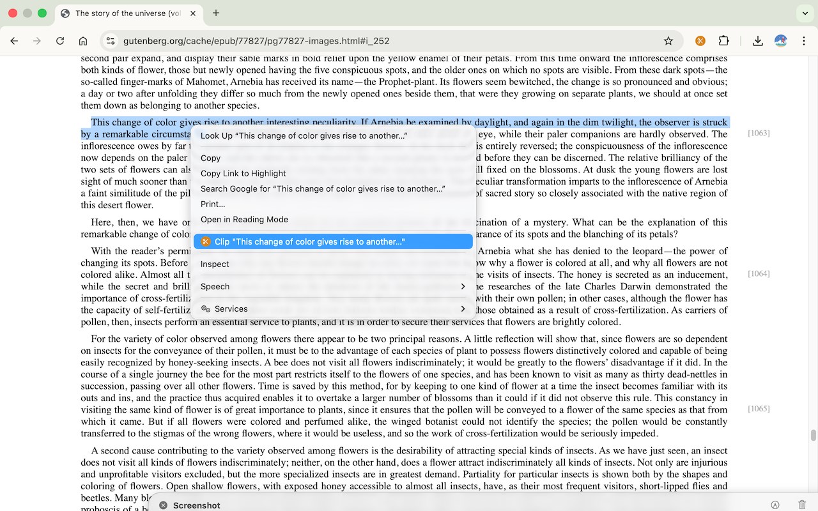Image resolution: width=818 pixels, height=511 pixels.
Task: Choose Print… from context menu
Action: [333, 204]
